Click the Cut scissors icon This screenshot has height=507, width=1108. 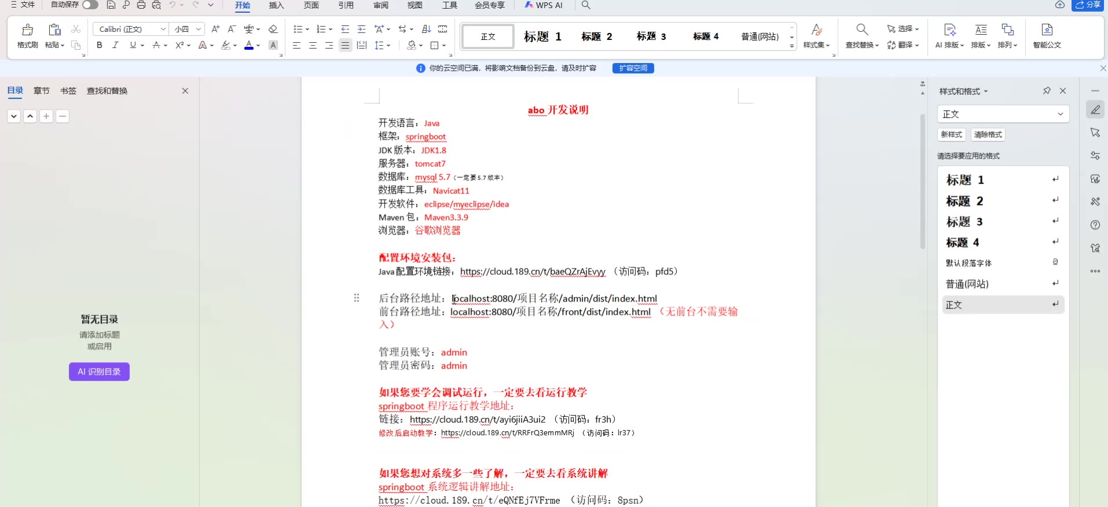76,29
